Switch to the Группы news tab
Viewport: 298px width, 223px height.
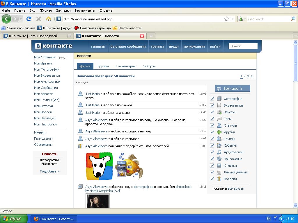tap(103, 66)
